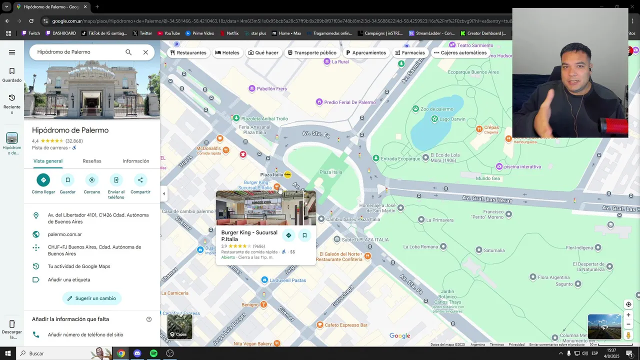Select the Cajeros automáticos chip
Image resolution: width=640 pixels, height=360 pixels.
[x=460, y=52]
